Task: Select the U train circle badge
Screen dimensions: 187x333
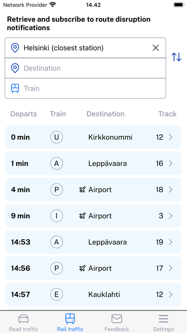Action: click(57, 137)
